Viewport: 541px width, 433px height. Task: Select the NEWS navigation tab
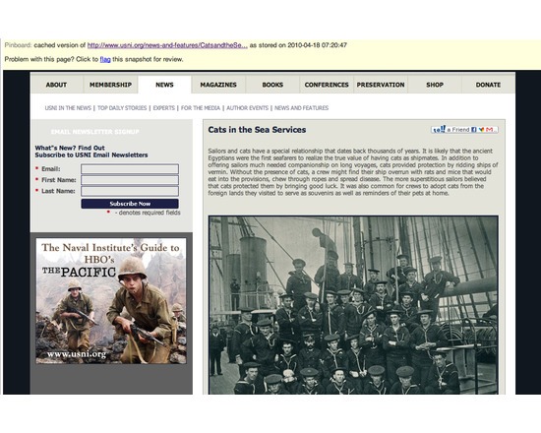(x=164, y=85)
